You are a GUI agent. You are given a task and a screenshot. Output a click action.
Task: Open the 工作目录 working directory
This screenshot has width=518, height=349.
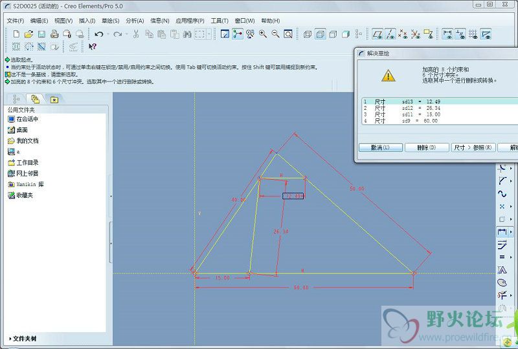[23, 163]
